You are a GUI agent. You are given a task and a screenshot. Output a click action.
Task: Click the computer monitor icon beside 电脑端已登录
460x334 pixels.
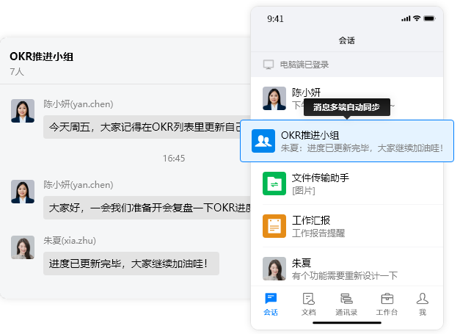(269, 65)
